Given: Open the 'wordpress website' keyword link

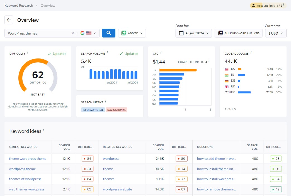Looking at the screenshot, I should click(x=117, y=189).
